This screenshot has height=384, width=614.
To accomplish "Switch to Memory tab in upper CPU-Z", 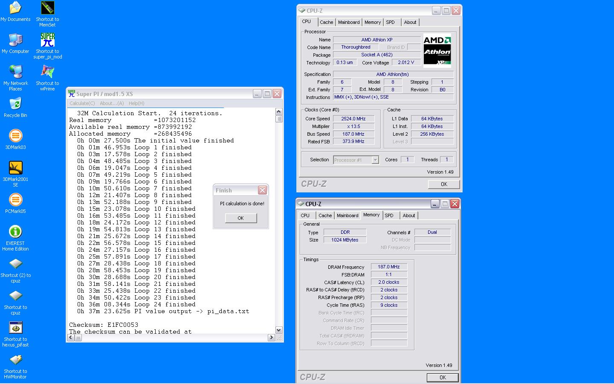I will (373, 22).
